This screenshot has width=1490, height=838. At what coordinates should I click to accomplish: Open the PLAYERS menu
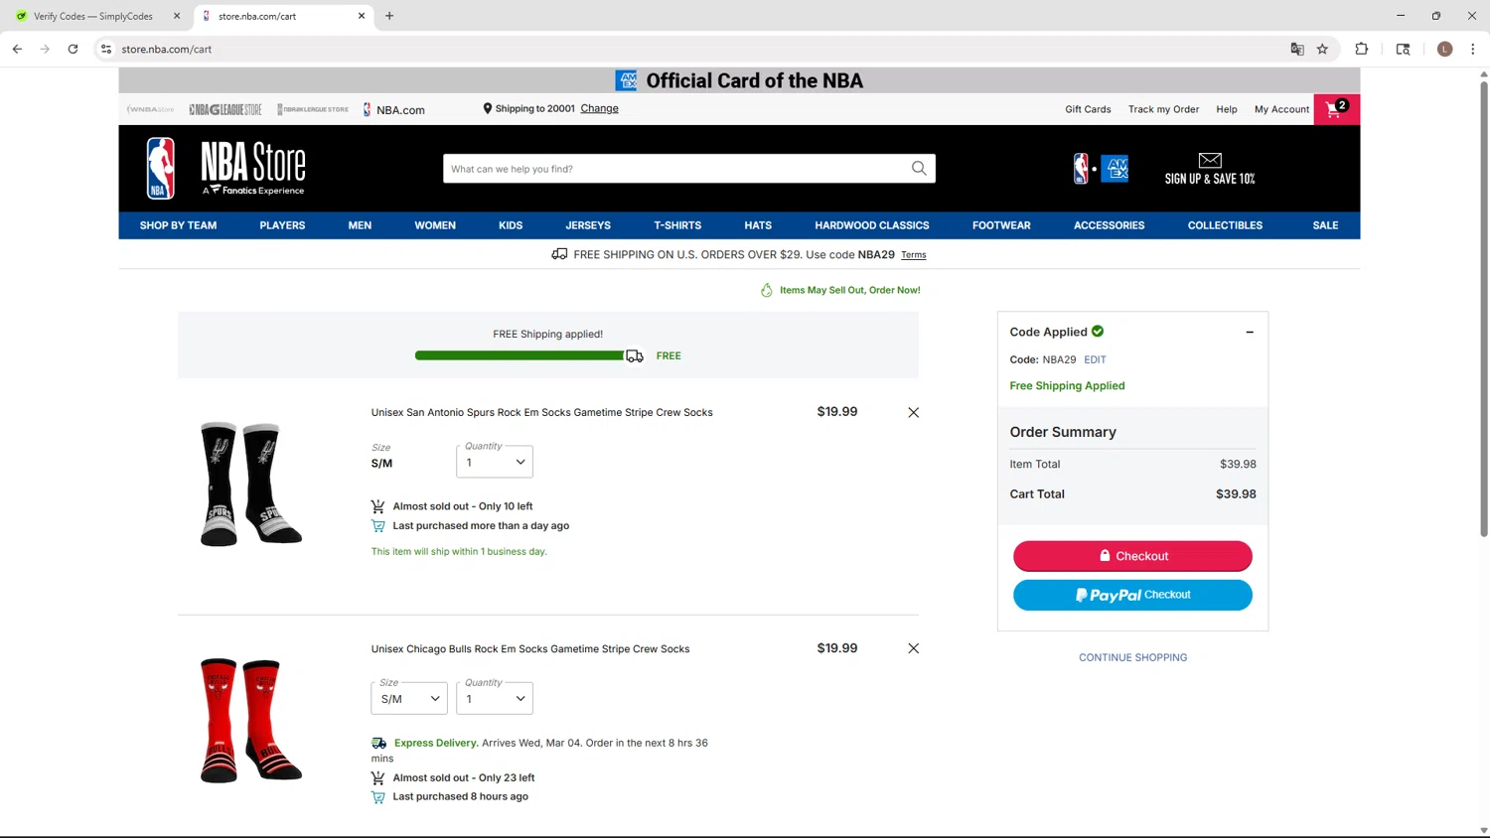click(282, 225)
